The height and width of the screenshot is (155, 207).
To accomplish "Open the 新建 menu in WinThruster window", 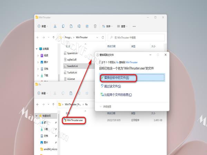I will pos(42,26).
